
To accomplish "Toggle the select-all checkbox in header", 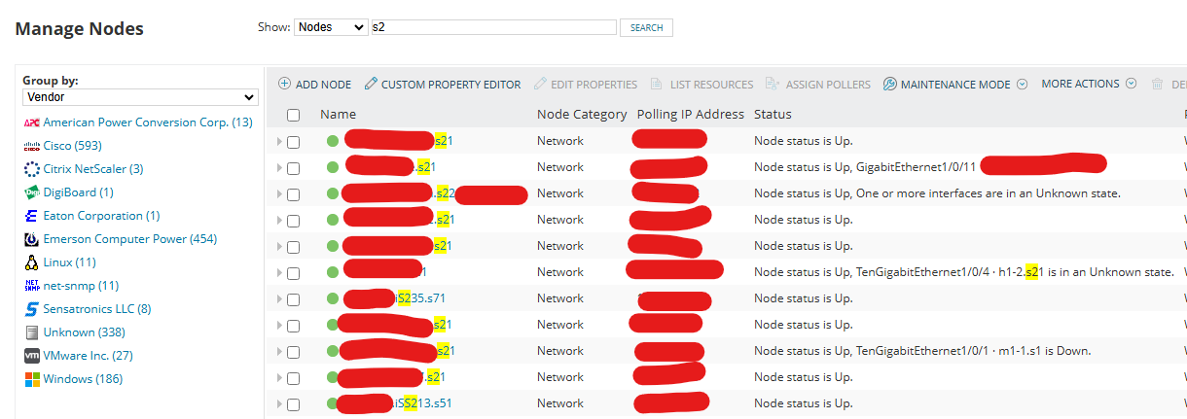I will 293,115.
